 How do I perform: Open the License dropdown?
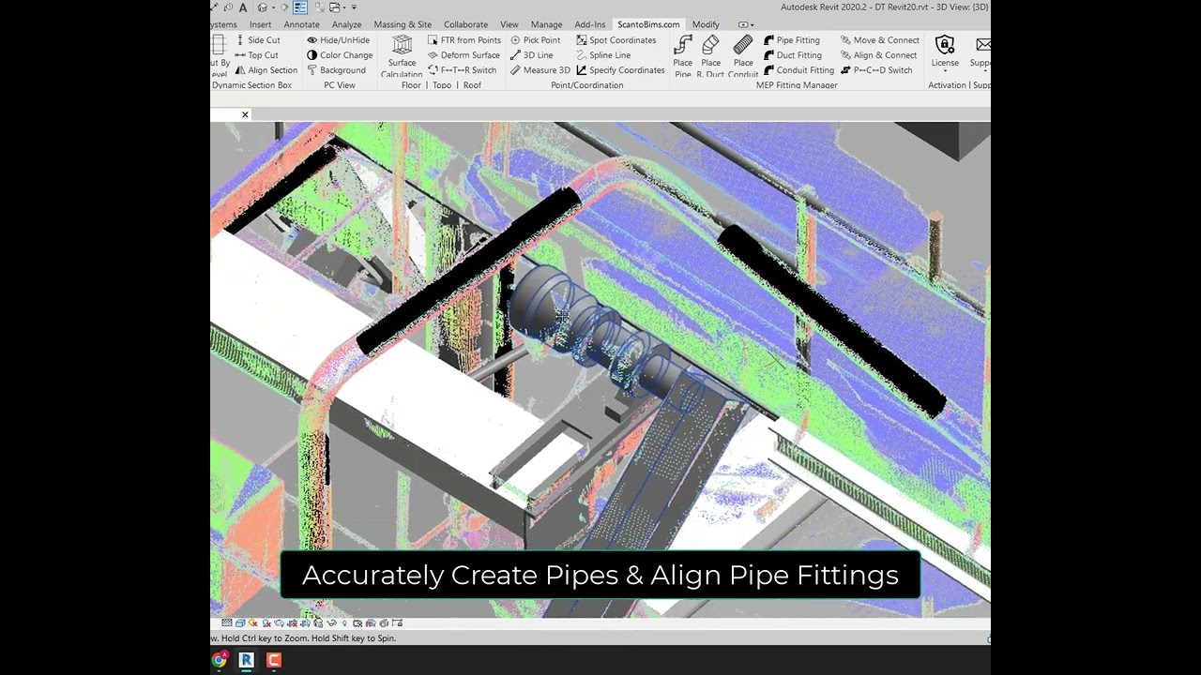coord(945,54)
